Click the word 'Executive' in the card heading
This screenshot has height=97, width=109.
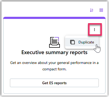33,52
